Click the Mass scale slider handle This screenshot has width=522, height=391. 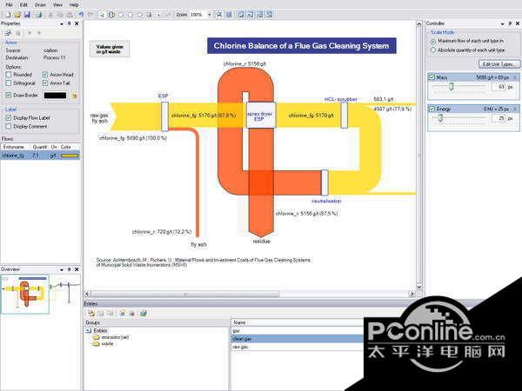[451, 86]
